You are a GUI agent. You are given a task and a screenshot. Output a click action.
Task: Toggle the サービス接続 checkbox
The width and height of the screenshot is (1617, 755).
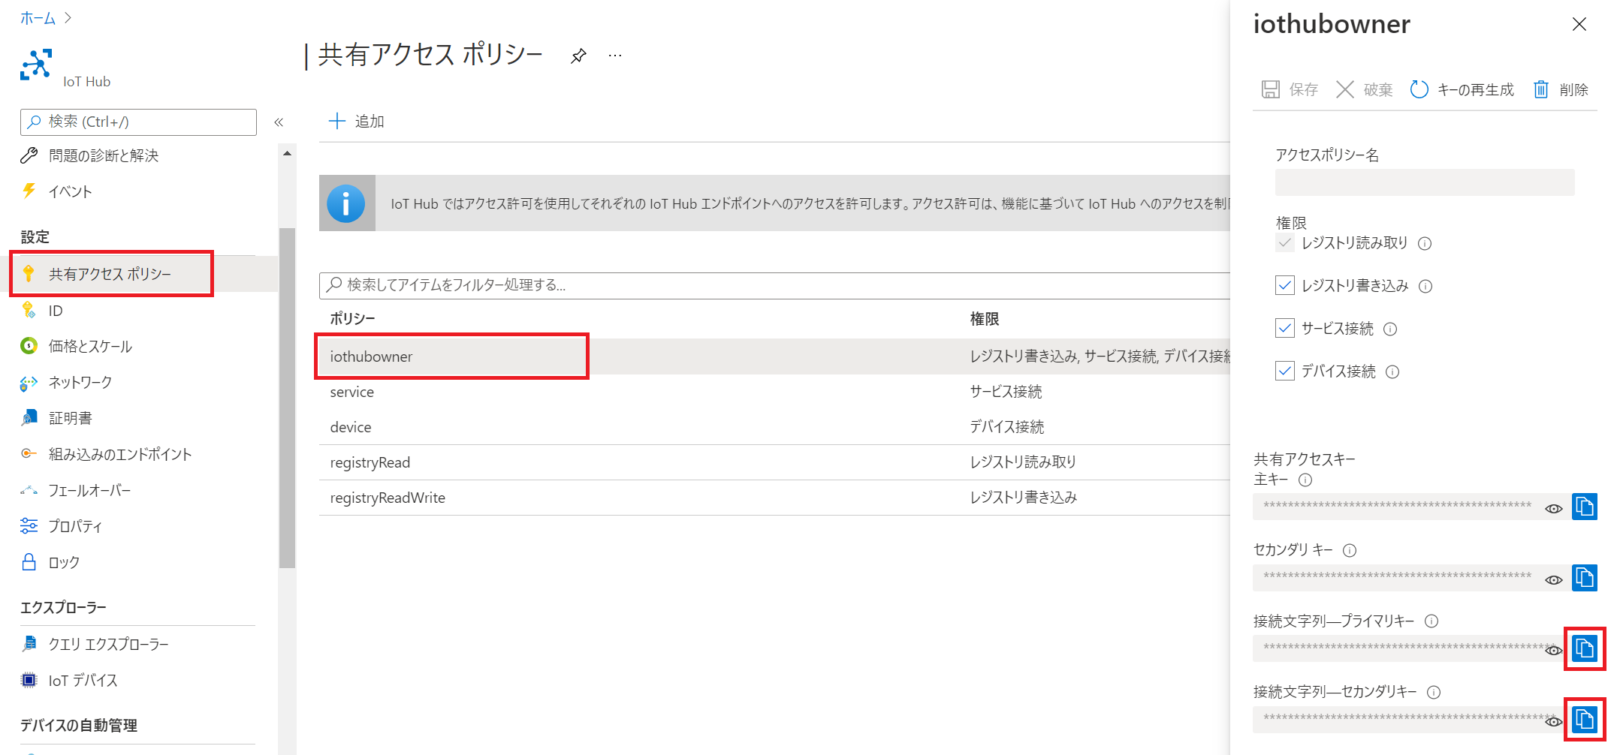click(1285, 328)
